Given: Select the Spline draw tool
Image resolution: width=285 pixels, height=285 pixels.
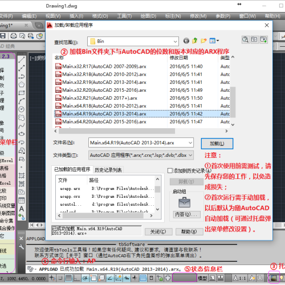Looking at the screenshot, I should click(x=22, y=125).
